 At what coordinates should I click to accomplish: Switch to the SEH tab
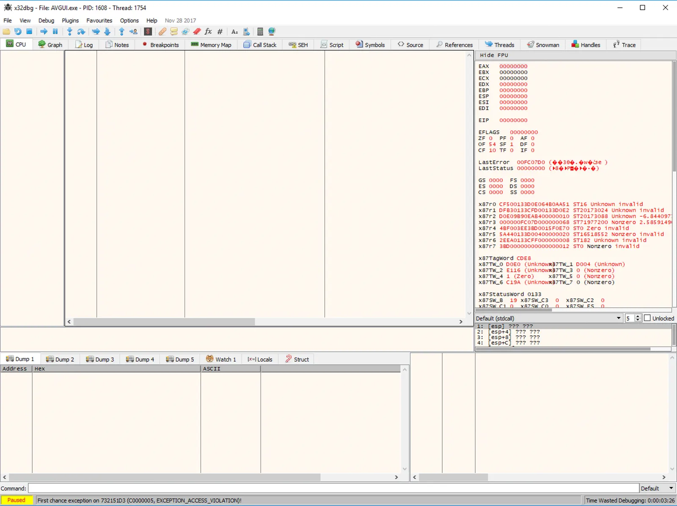point(298,44)
